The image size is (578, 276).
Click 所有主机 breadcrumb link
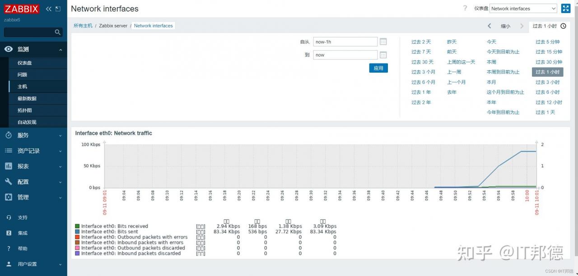pos(83,26)
